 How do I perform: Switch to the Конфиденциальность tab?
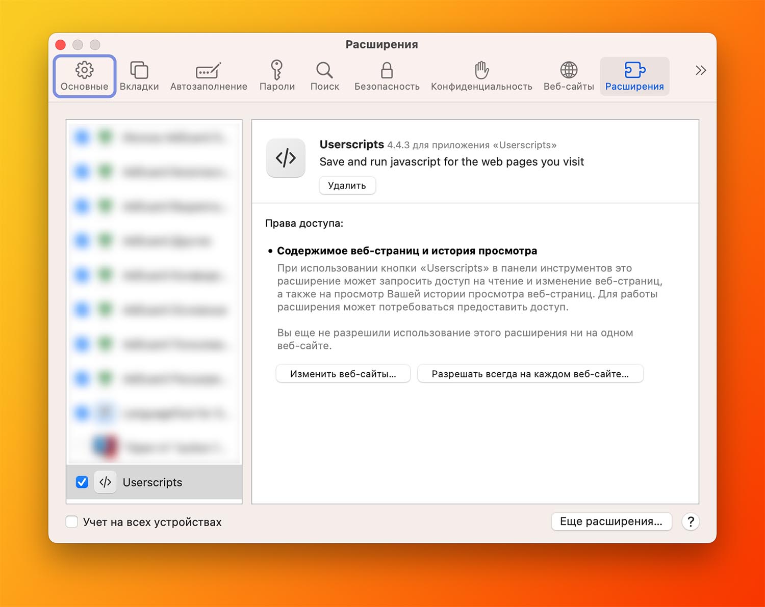tap(481, 76)
